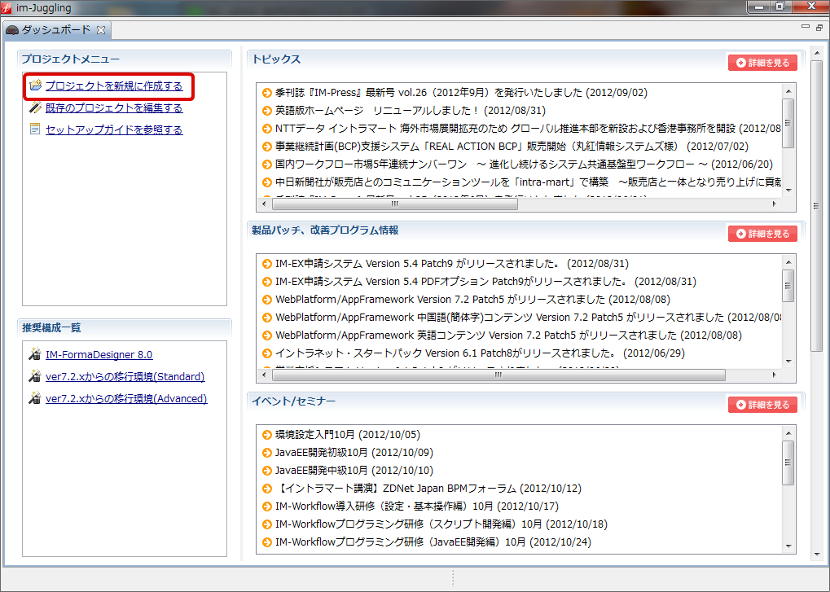Select ver7.2.xからの移行環境(Standard) link

coord(125,377)
